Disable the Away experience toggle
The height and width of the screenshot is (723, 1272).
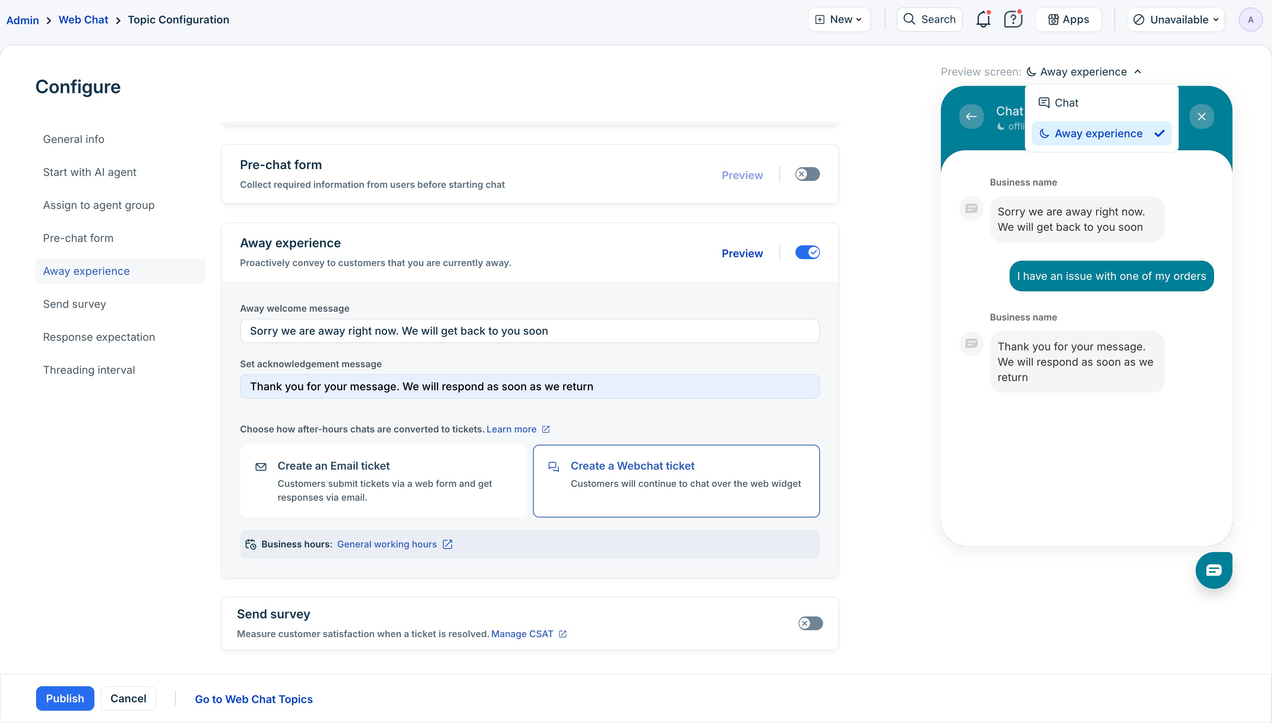pyautogui.click(x=807, y=253)
